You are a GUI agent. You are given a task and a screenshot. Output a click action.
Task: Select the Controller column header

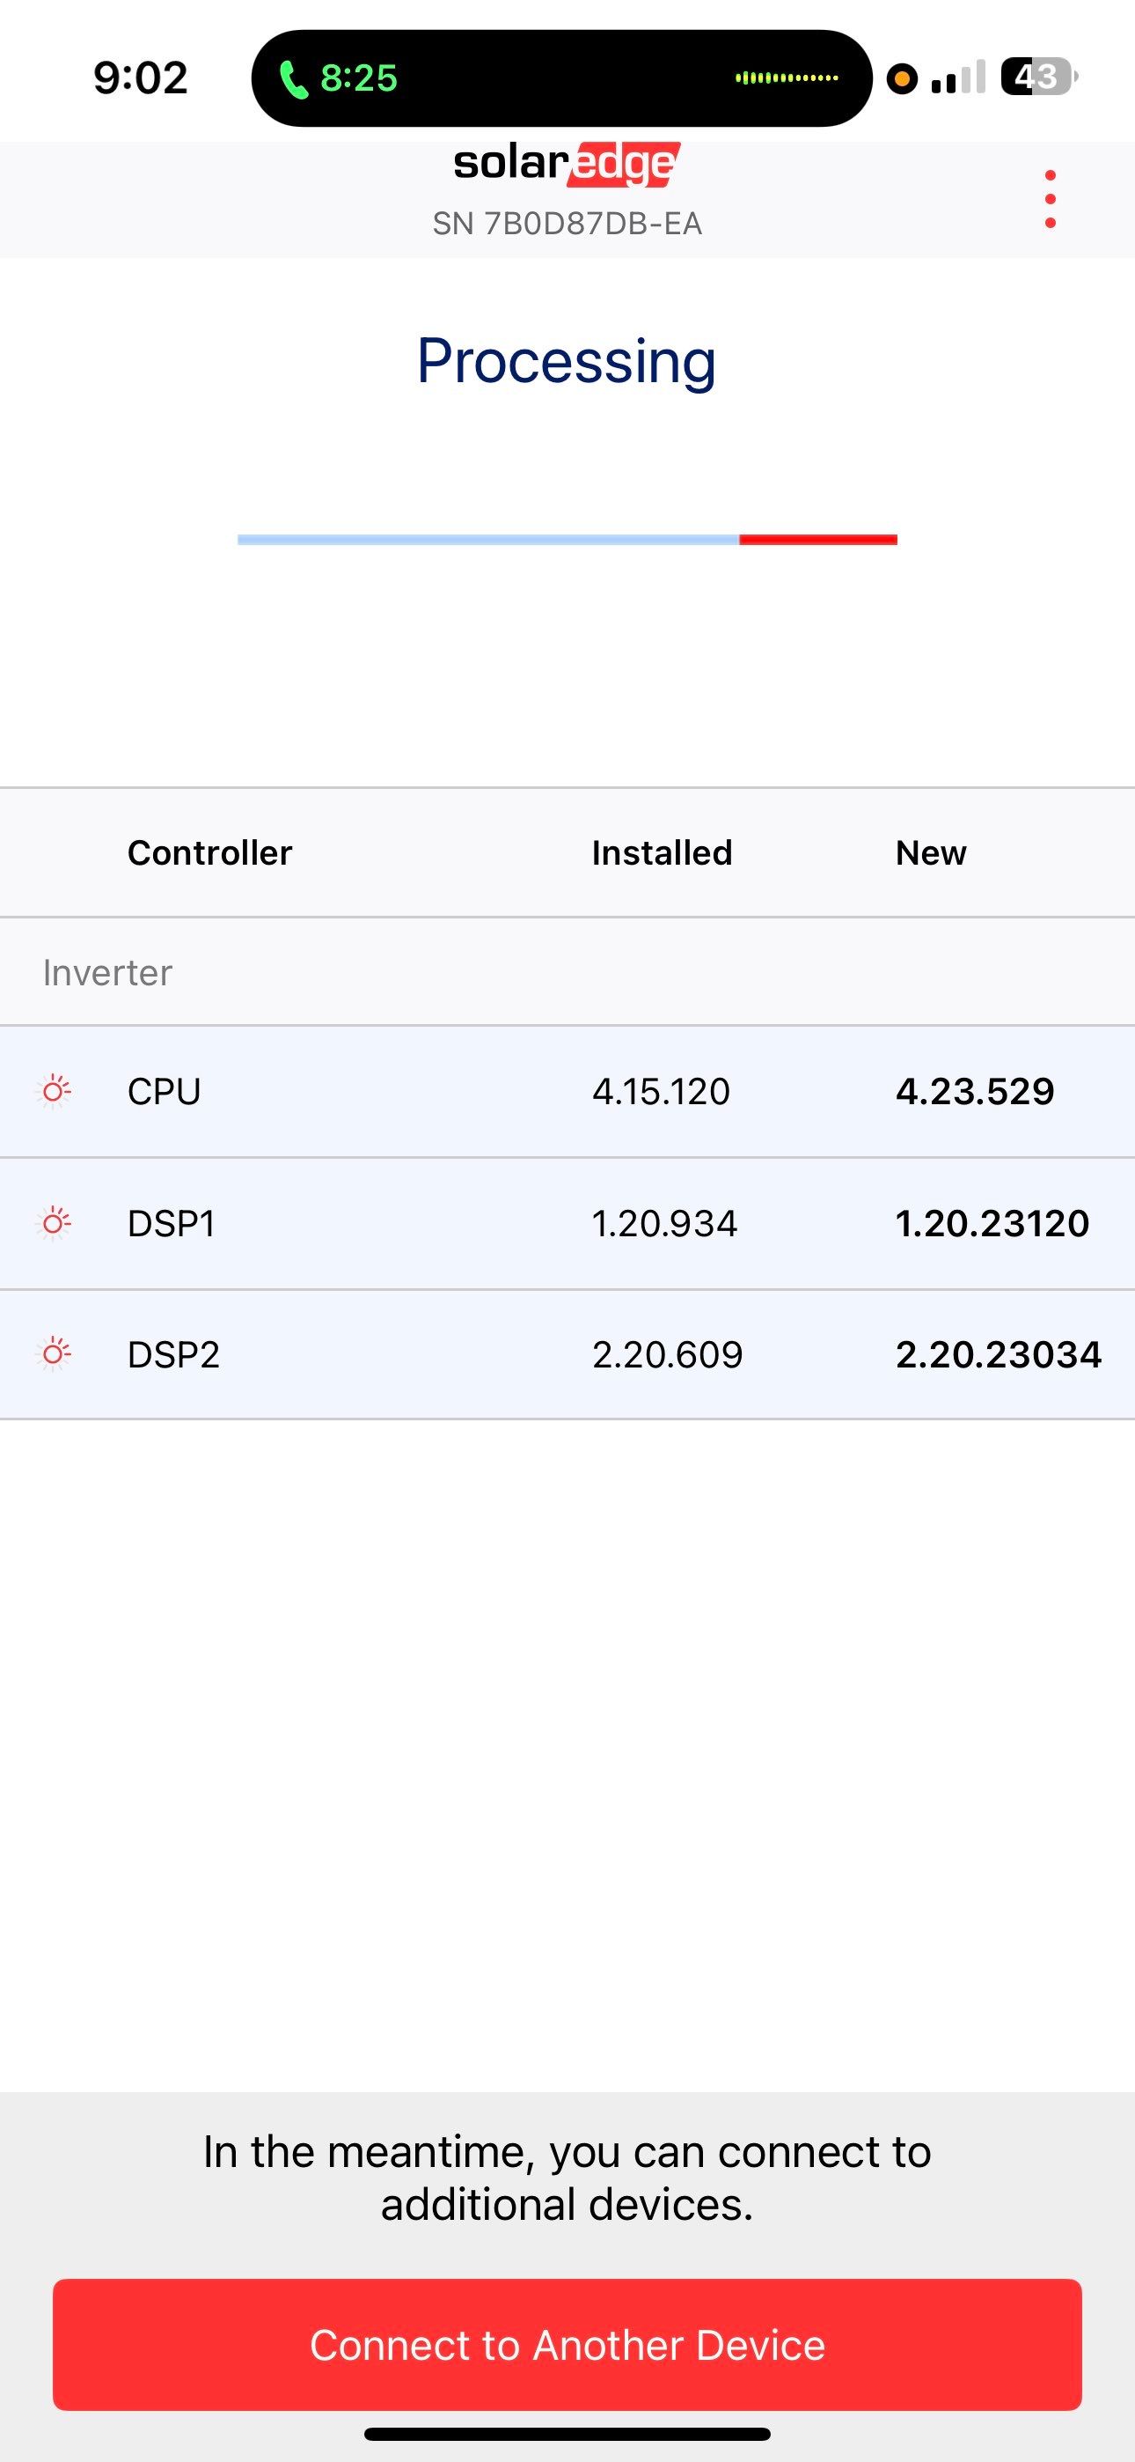pos(209,852)
